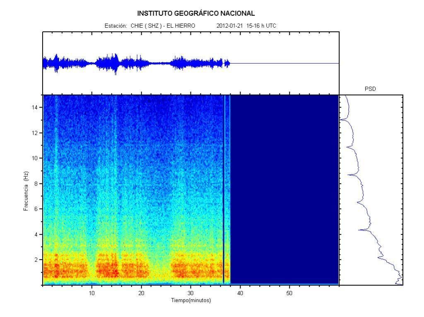The width and height of the screenshot is (424, 317).
Task: Select the 12 Hz frequency tick label
Action: [x=35, y=133]
